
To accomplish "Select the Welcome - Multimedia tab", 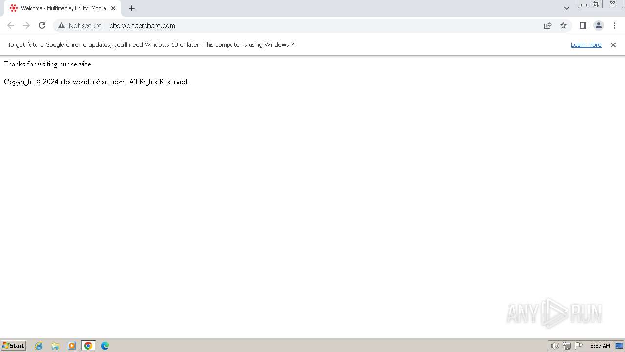I will click(62, 8).
